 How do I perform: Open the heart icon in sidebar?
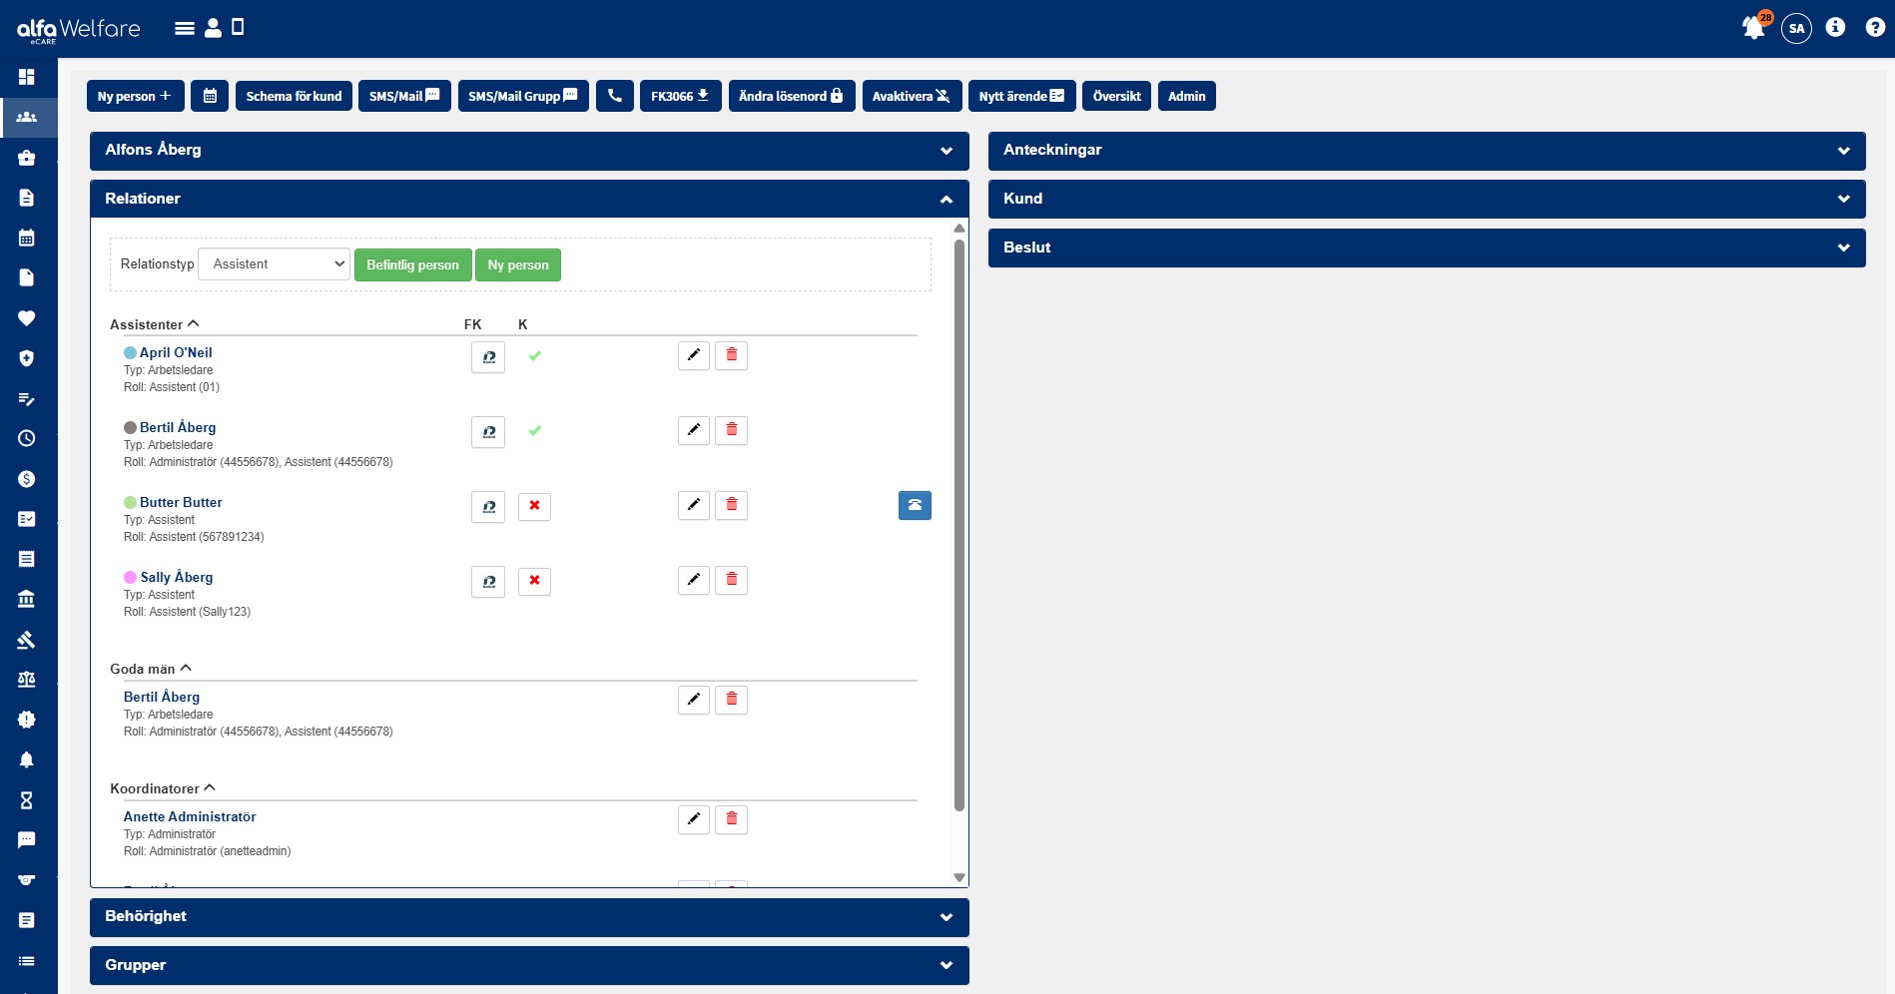(x=27, y=318)
